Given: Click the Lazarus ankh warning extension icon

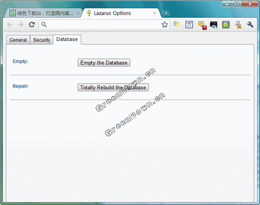Looking at the screenshot, I should click(238, 25).
